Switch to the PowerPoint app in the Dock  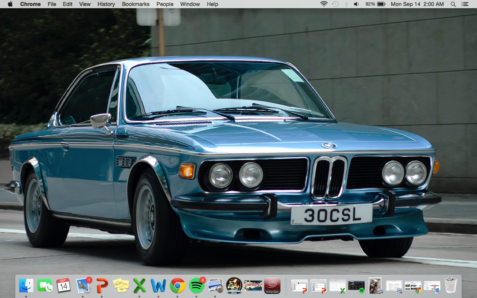point(102,286)
